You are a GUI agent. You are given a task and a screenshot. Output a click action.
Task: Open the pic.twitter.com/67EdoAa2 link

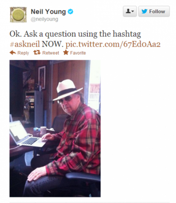113,44
